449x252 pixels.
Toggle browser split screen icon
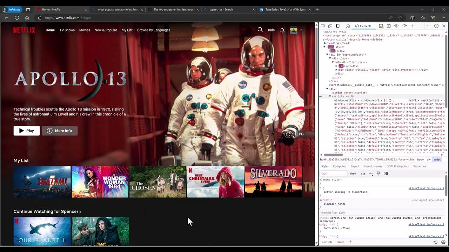(x=412, y=17)
